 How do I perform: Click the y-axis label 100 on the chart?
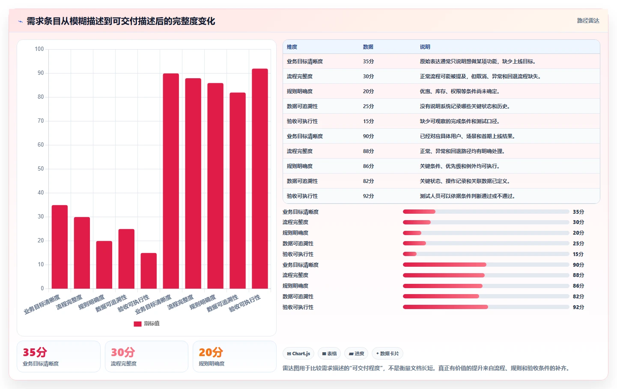tap(39, 49)
